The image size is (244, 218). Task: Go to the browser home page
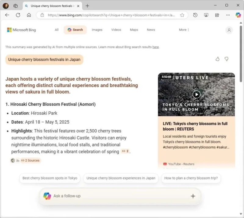tap(29, 15)
